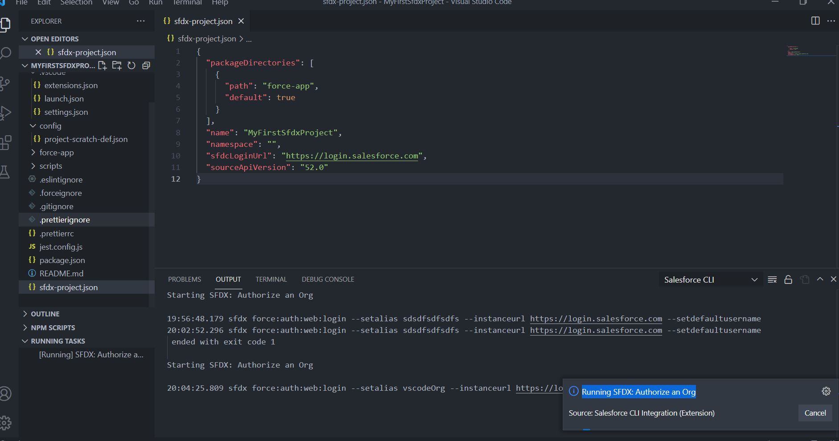Create a new file in MYFIRSTSFDXPROJECT
The image size is (839, 441).
(x=102, y=65)
